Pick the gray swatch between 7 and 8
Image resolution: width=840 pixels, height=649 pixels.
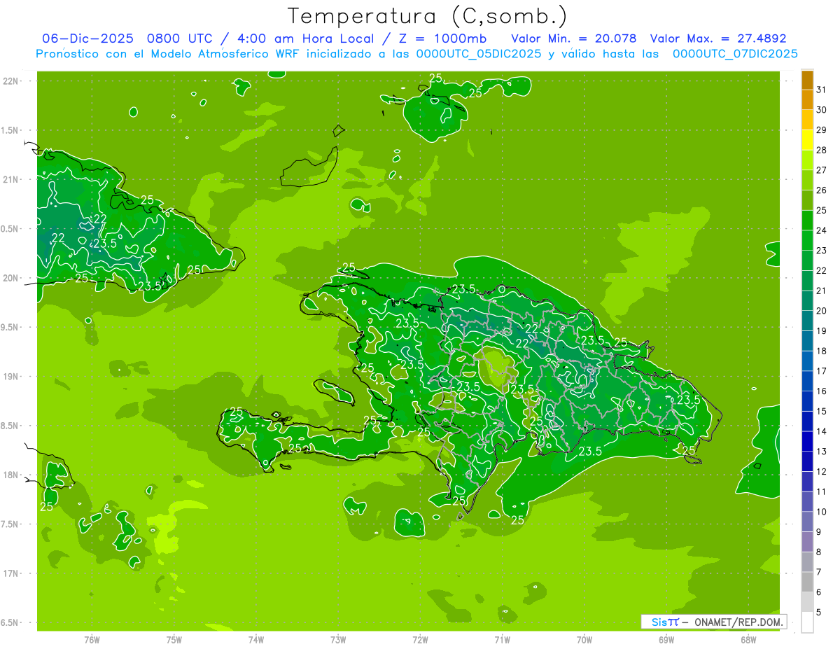(x=807, y=562)
